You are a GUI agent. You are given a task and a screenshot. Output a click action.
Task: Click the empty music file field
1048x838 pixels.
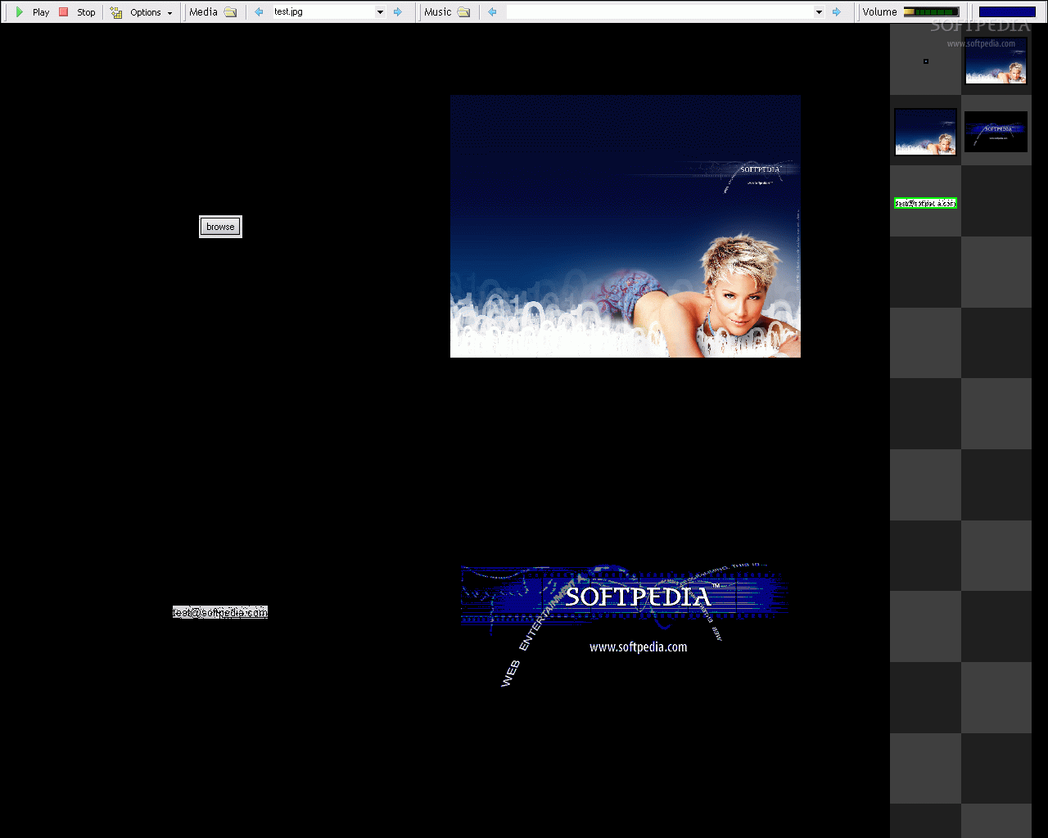coord(659,12)
